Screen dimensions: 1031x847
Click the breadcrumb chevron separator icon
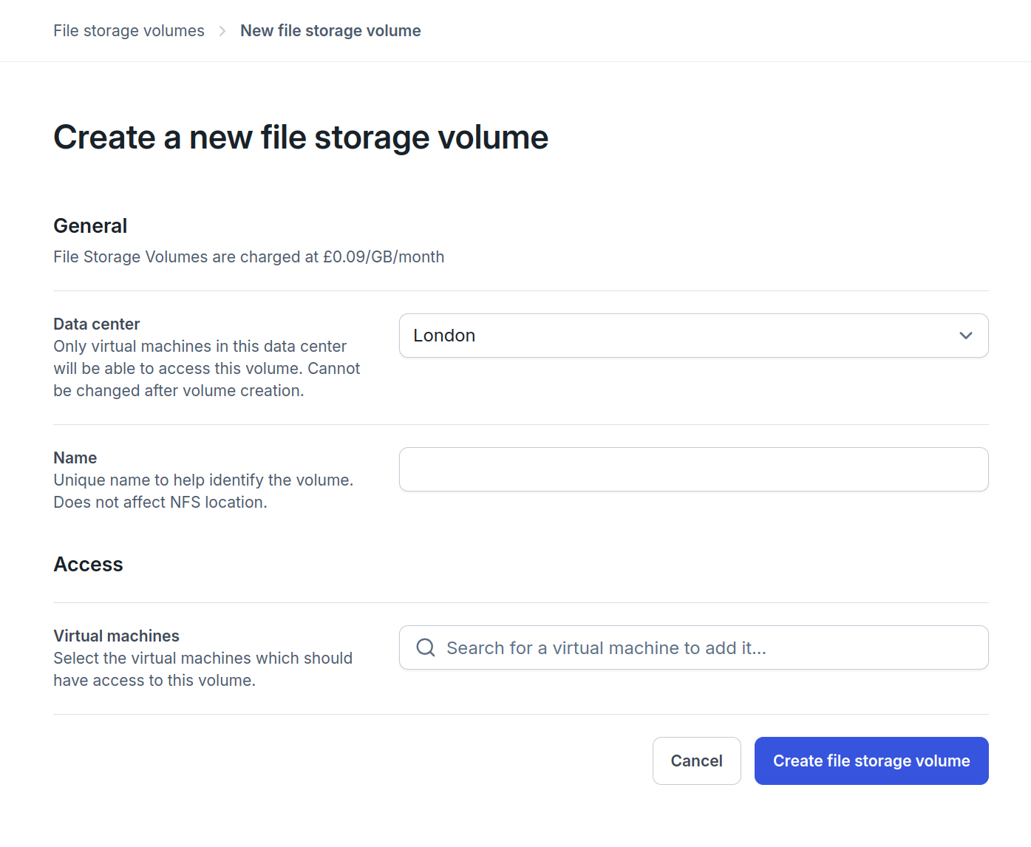pyautogui.click(x=222, y=31)
